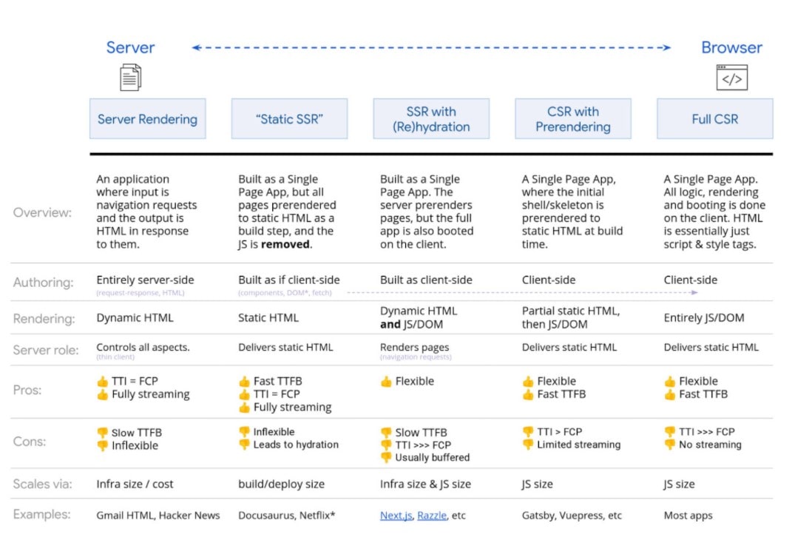Click thumbs-up icon next to Fully streaming under Server Rendering

(103, 394)
